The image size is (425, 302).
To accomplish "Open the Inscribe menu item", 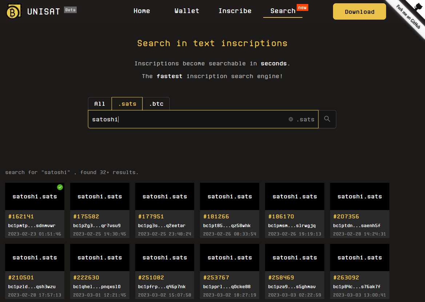I will tap(235, 11).
